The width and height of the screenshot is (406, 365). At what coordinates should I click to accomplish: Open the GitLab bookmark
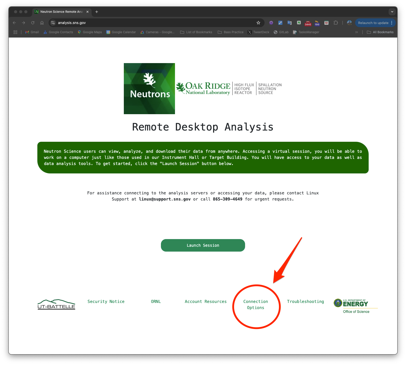pos(281,32)
